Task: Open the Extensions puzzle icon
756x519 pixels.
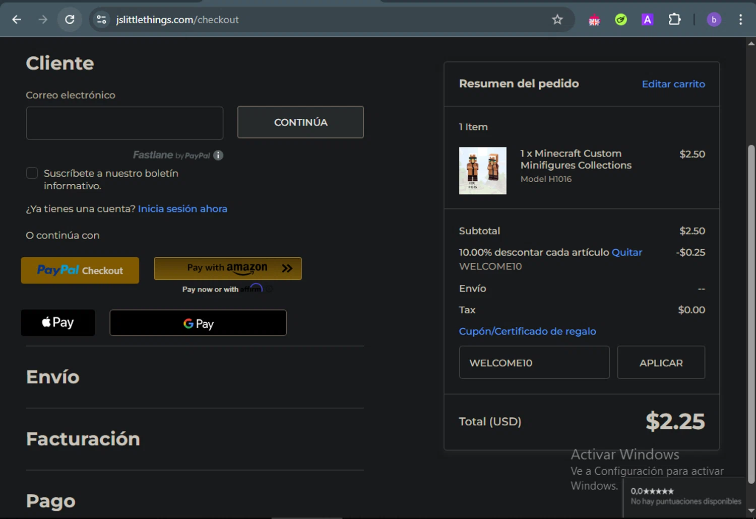Action: tap(674, 20)
